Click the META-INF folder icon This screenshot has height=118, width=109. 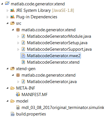[12, 88]
